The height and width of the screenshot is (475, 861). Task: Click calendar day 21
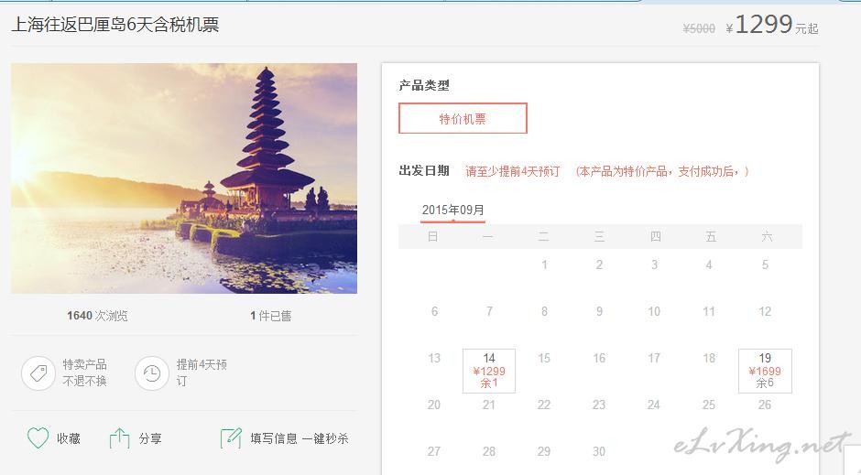pyautogui.click(x=489, y=405)
